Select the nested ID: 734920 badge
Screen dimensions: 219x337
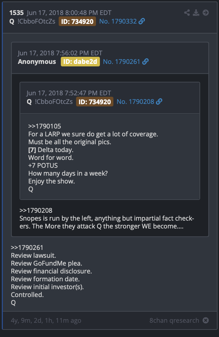tap(95, 102)
